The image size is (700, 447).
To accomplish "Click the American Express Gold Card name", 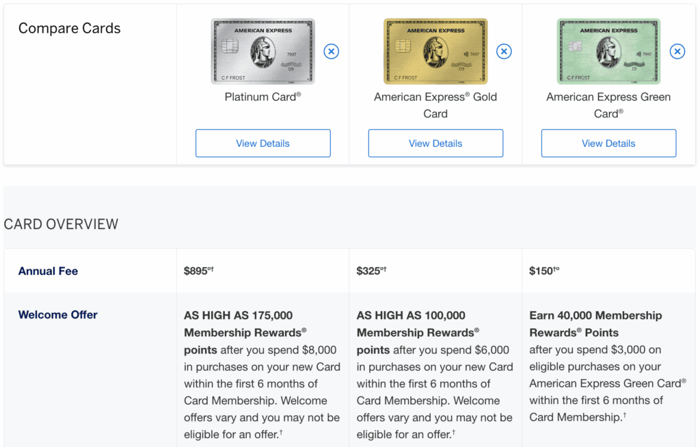I will tap(435, 105).
